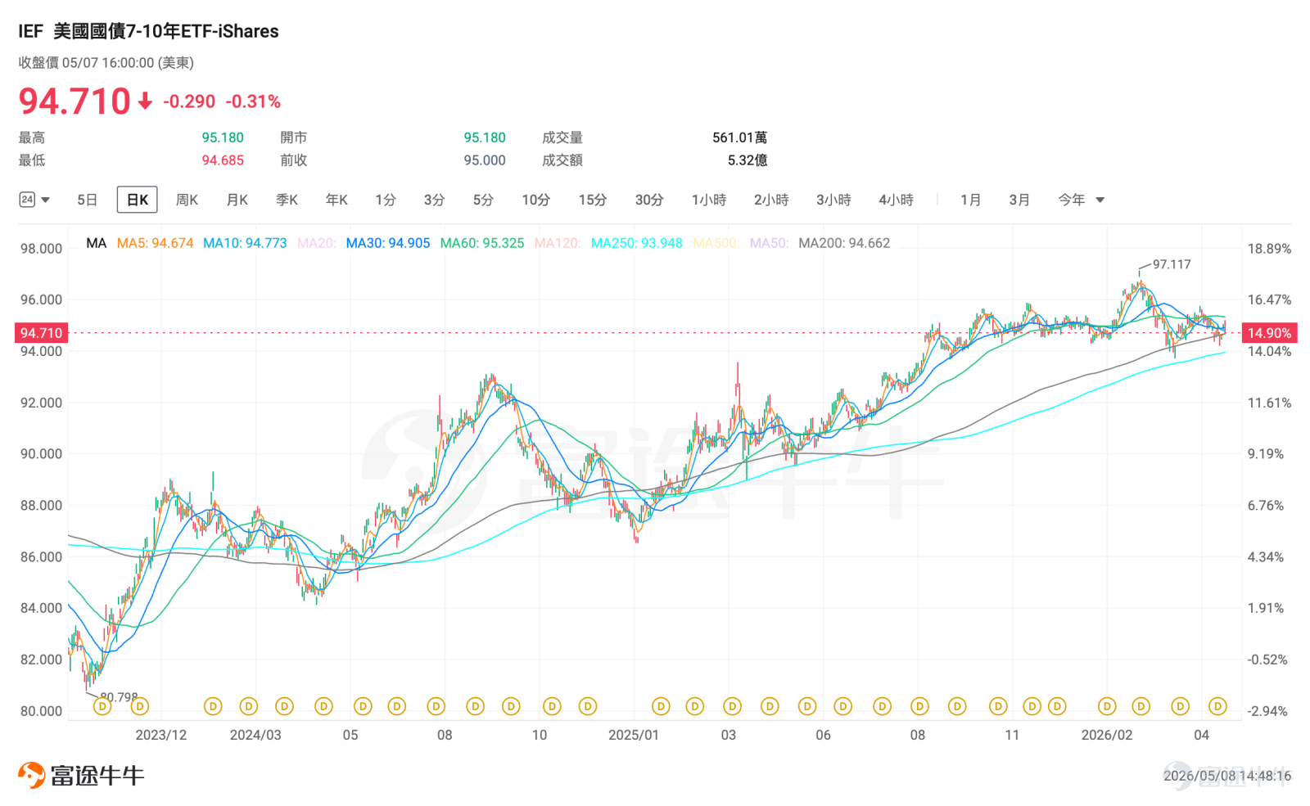Enable the dimmed MA20 indicator

(x=316, y=243)
